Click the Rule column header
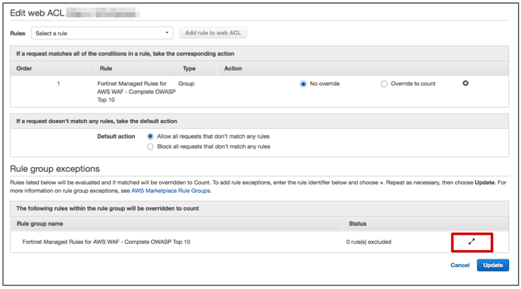This screenshot has width=521, height=289. click(106, 68)
